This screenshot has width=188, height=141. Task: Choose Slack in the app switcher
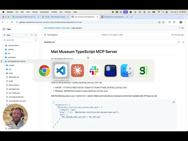coord(94,70)
